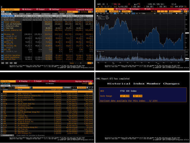Open chart icon beside EPS, Adj row
Screen dimensions: 190x143
(2, 50)
